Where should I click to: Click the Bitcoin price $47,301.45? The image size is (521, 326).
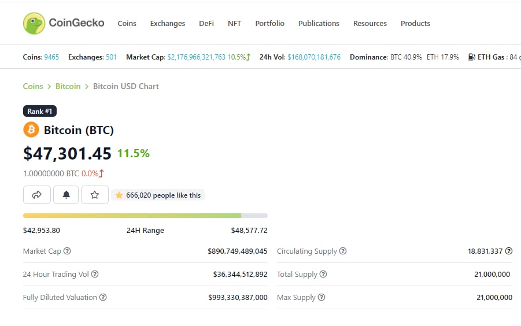coord(67,154)
